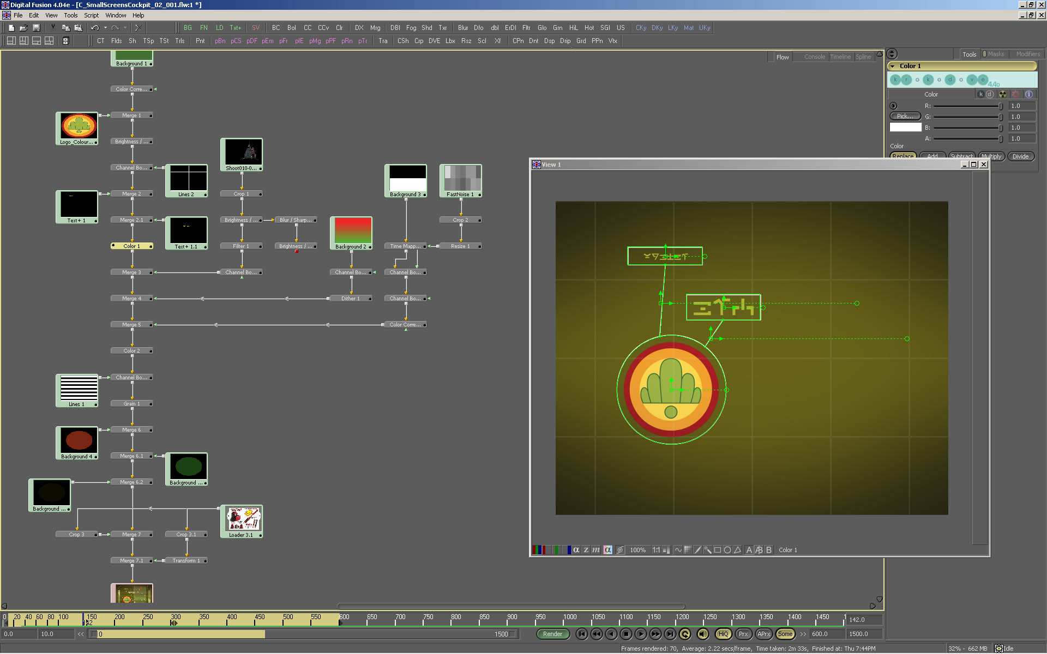Click the first single-view layout icon
The width and height of the screenshot is (1047, 654).
tap(11, 41)
